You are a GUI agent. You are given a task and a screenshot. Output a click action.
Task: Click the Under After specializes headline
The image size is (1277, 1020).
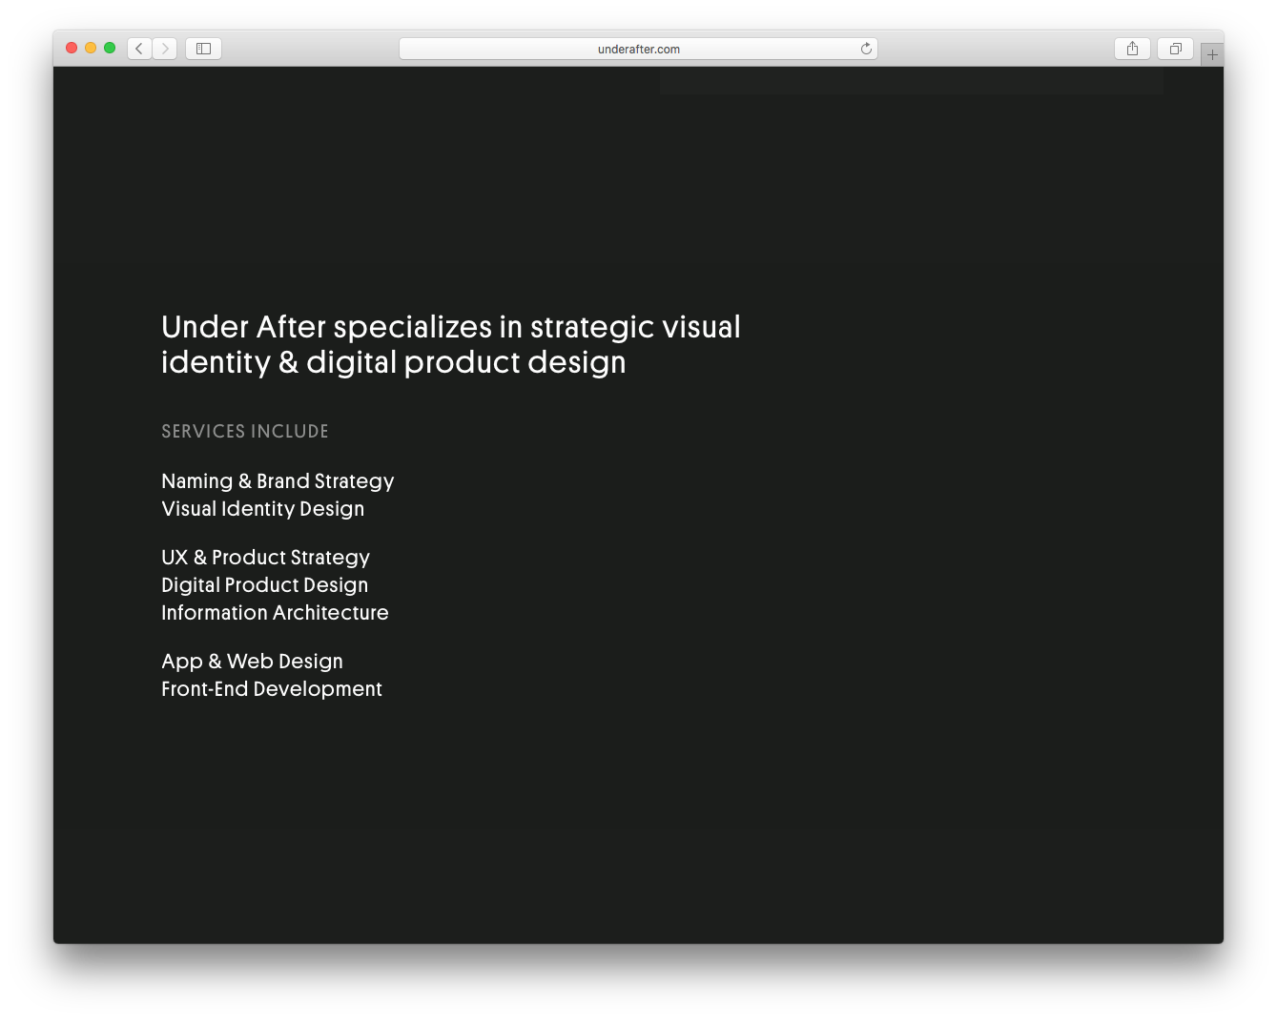(x=450, y=344)
